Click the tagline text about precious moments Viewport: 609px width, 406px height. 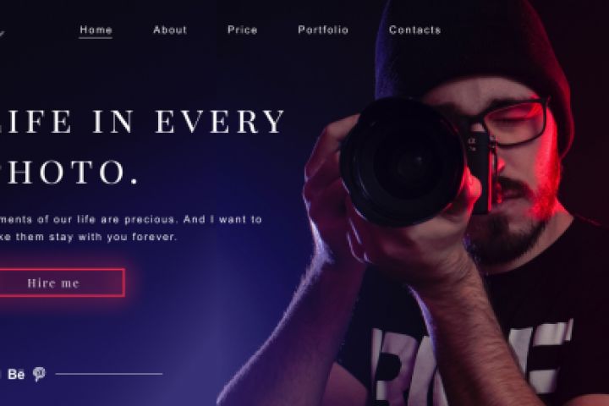[x=131, y=220]
